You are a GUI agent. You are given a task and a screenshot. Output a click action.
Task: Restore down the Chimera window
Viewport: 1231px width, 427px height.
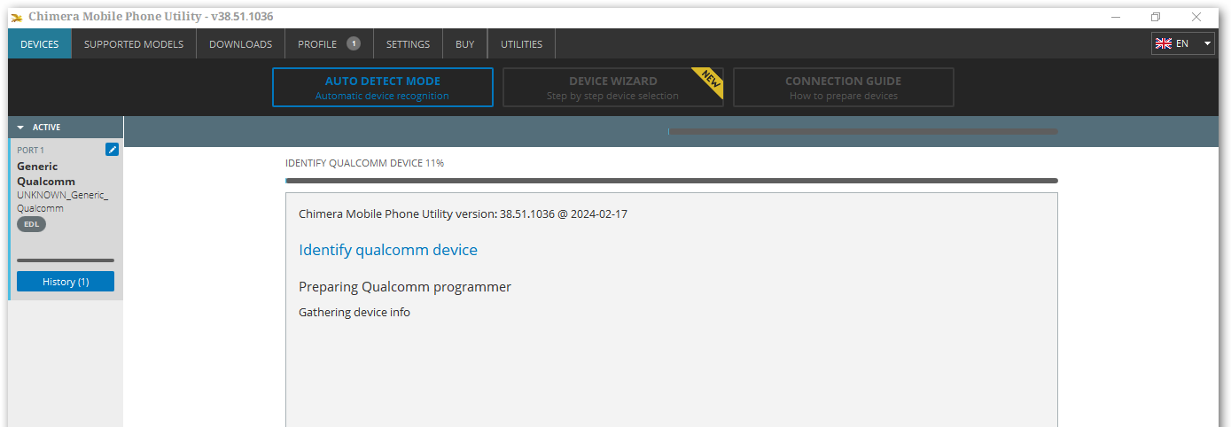(x=1156, y=17)
